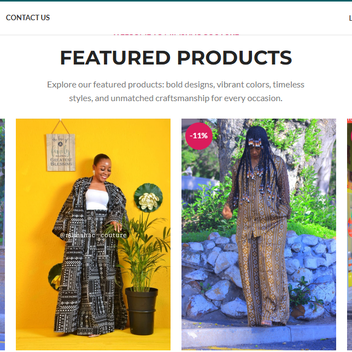Viewport: 352px width, 352px height.
Task: Click the cut-off menu item at the header's right edge
Action: point(350,18)
